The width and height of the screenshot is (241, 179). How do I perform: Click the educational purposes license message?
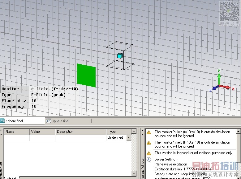click(x=194, y=153)
